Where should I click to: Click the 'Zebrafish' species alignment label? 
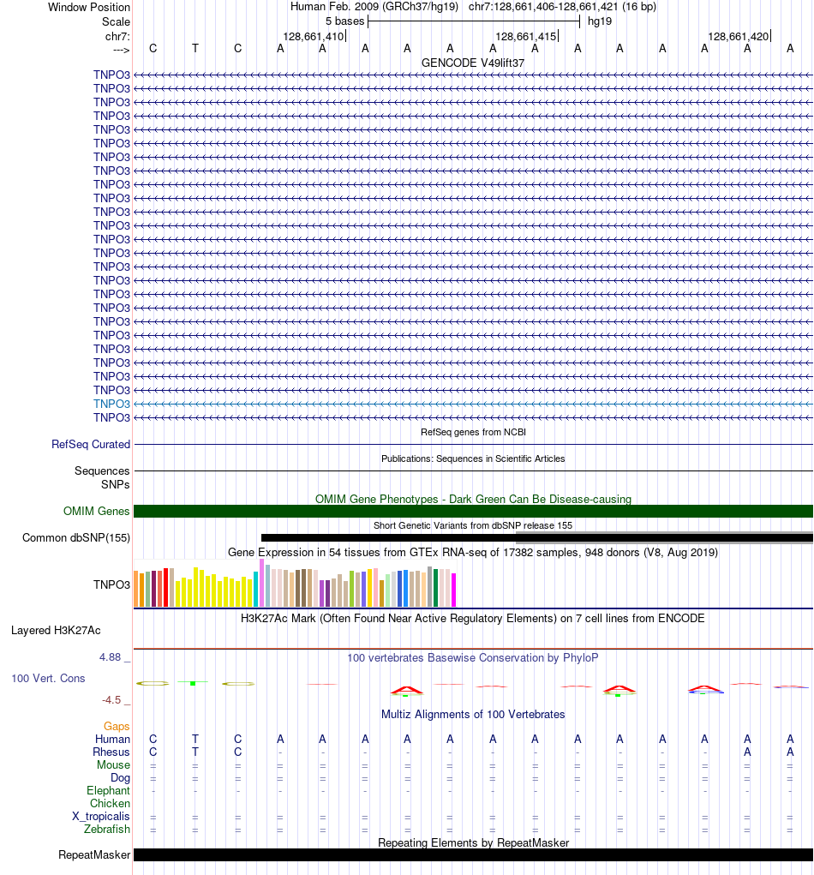(x=107, y=830)
